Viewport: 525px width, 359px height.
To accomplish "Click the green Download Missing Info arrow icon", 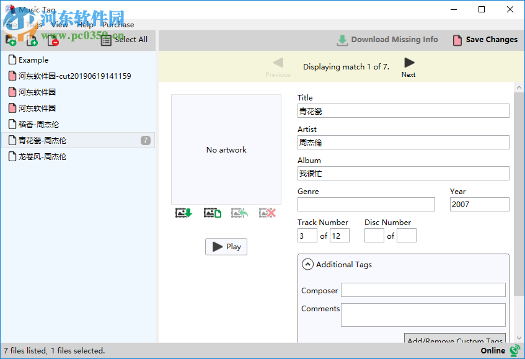I will [x=342, y=40].
